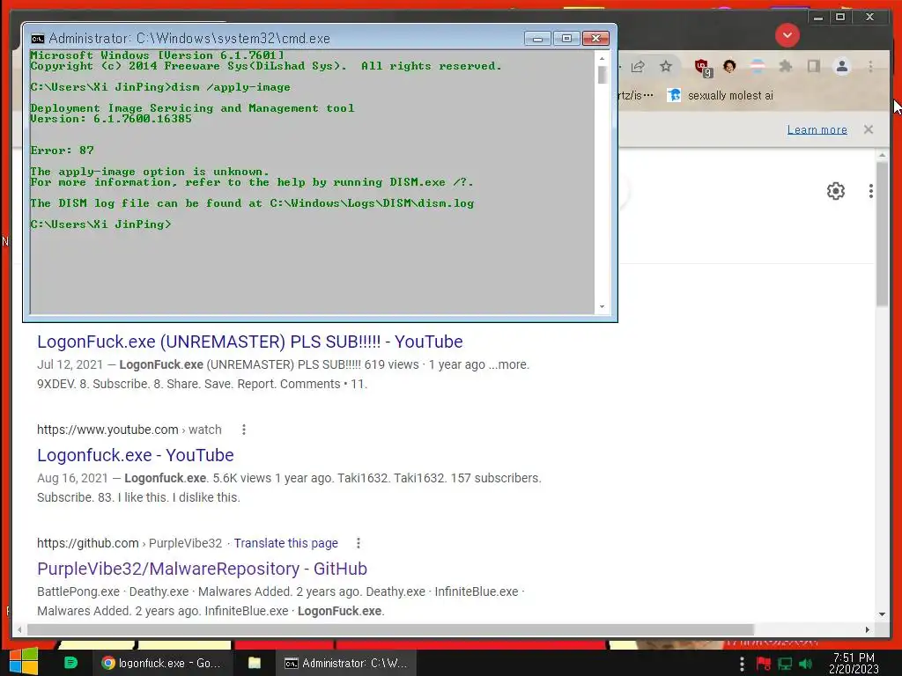Click the Chrome page vertical scrollbar thumb
The width and height of the screenshot is (902, 676).
(882, 233)
